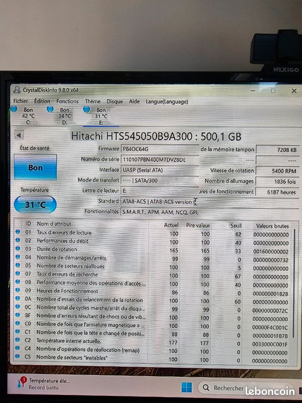Open the Édition menu

(42, 101)
